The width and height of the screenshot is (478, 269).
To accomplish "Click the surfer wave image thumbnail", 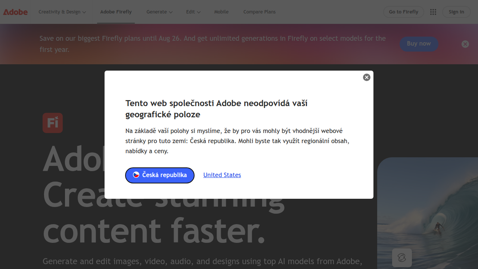I will point(428,213).
